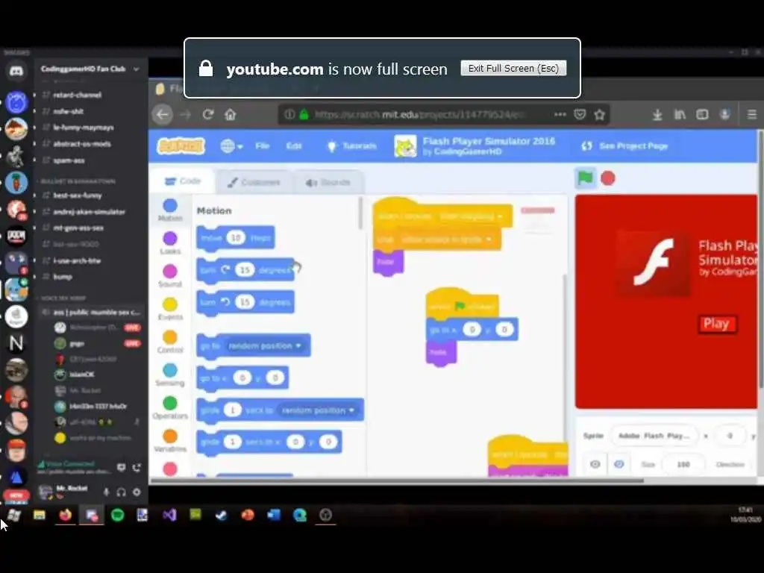The width and height of the screenshot is (764, 573).
Task: Open Visual Studio from the taskbar
Action: (x=169, y=515)
